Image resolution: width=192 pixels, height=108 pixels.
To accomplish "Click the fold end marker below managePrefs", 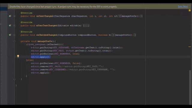I will (14, 79).
